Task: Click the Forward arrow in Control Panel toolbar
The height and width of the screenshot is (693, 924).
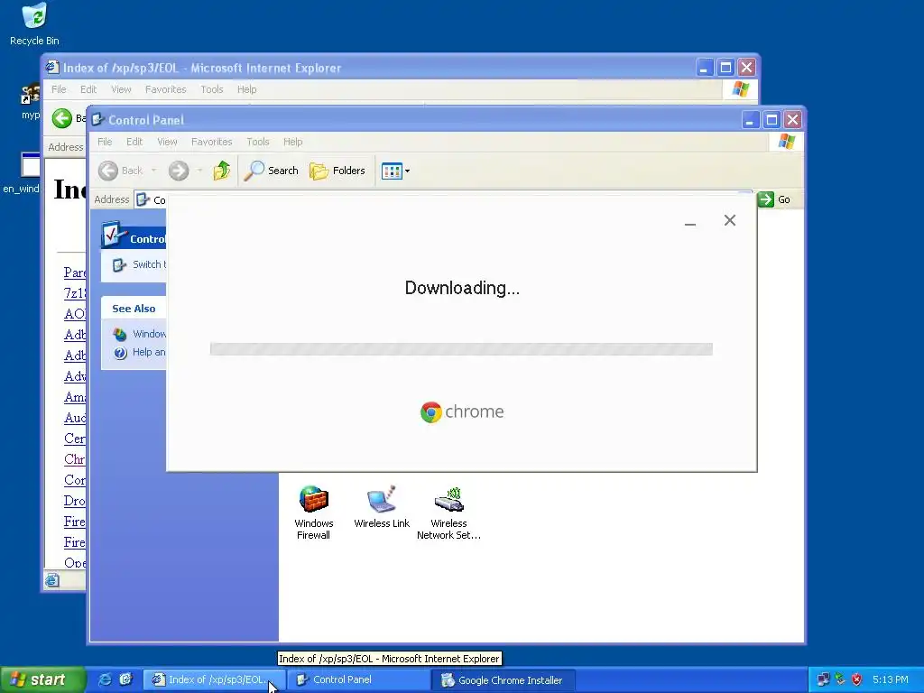Action: click(179, 171)
